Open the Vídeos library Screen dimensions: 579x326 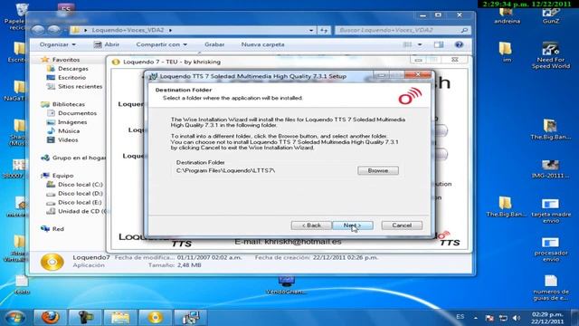coord(68,139)
